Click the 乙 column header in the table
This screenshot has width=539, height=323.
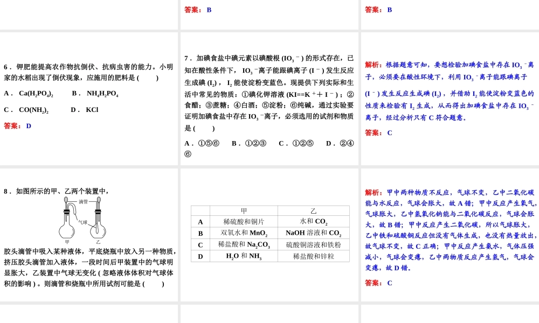pos(314,210)
